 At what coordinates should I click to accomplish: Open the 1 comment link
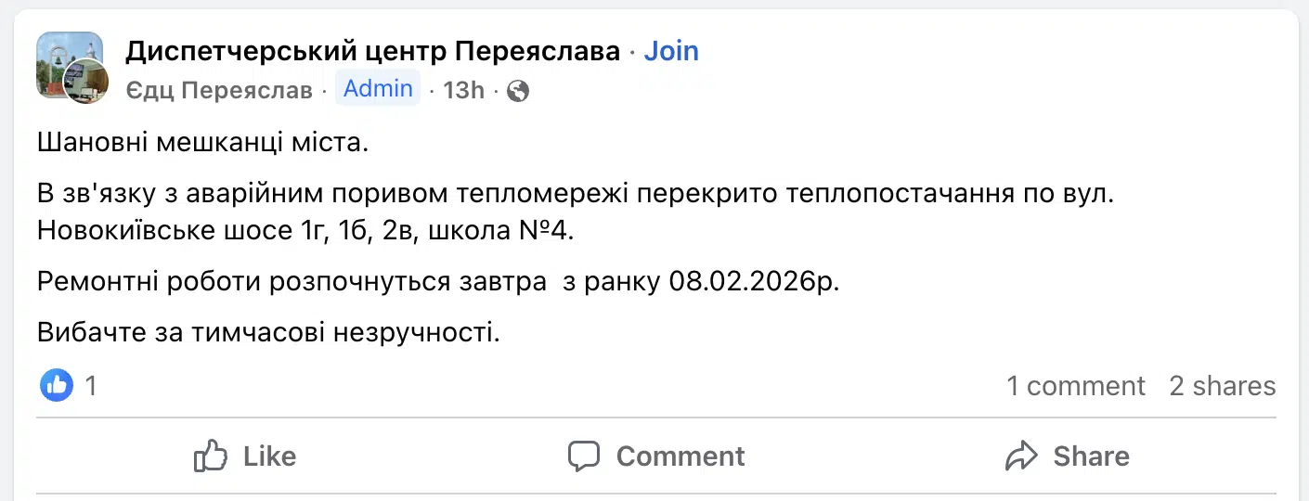tap(1076, 386)
